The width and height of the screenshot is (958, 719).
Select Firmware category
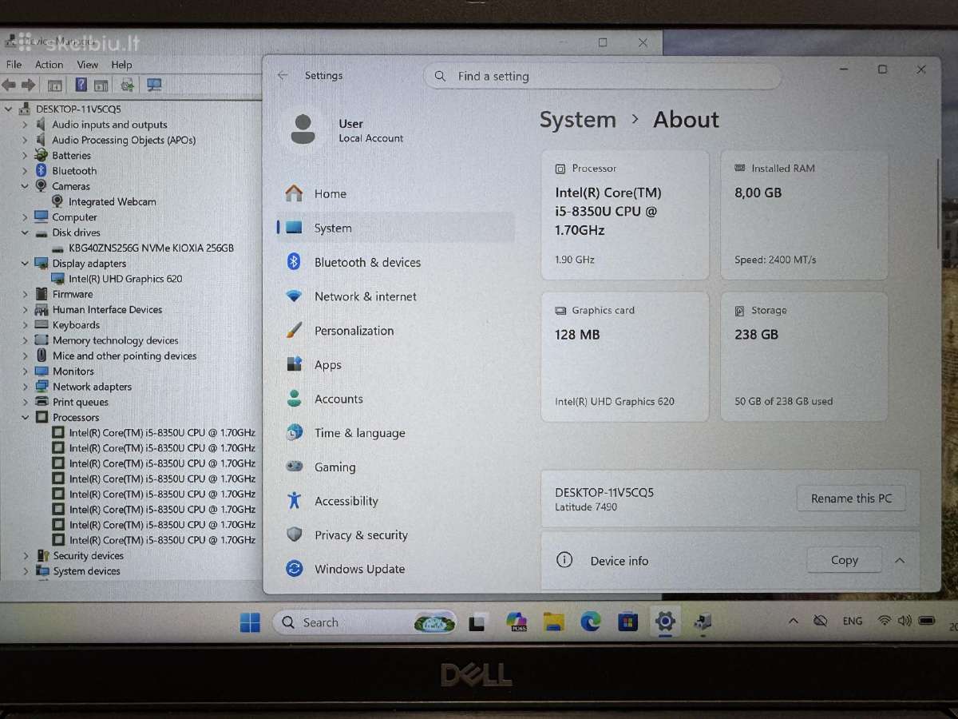tap(73, 294)
